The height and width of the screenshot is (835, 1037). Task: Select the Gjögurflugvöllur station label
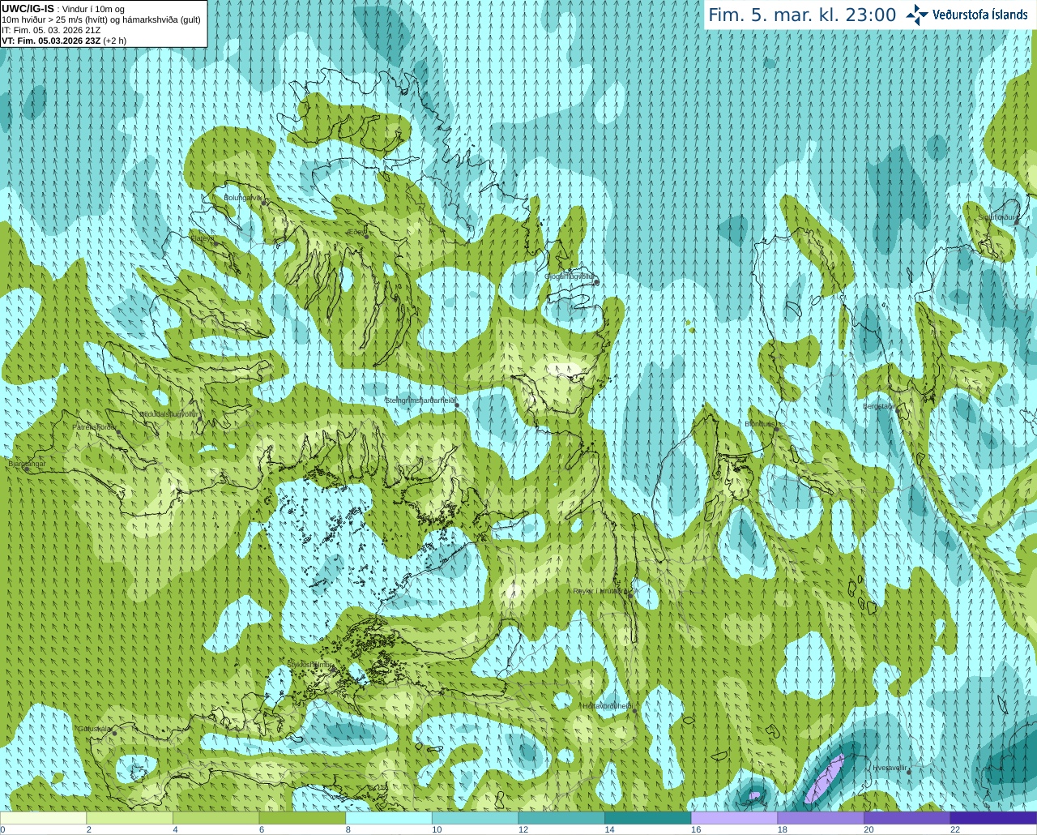(x=569, y=276)
